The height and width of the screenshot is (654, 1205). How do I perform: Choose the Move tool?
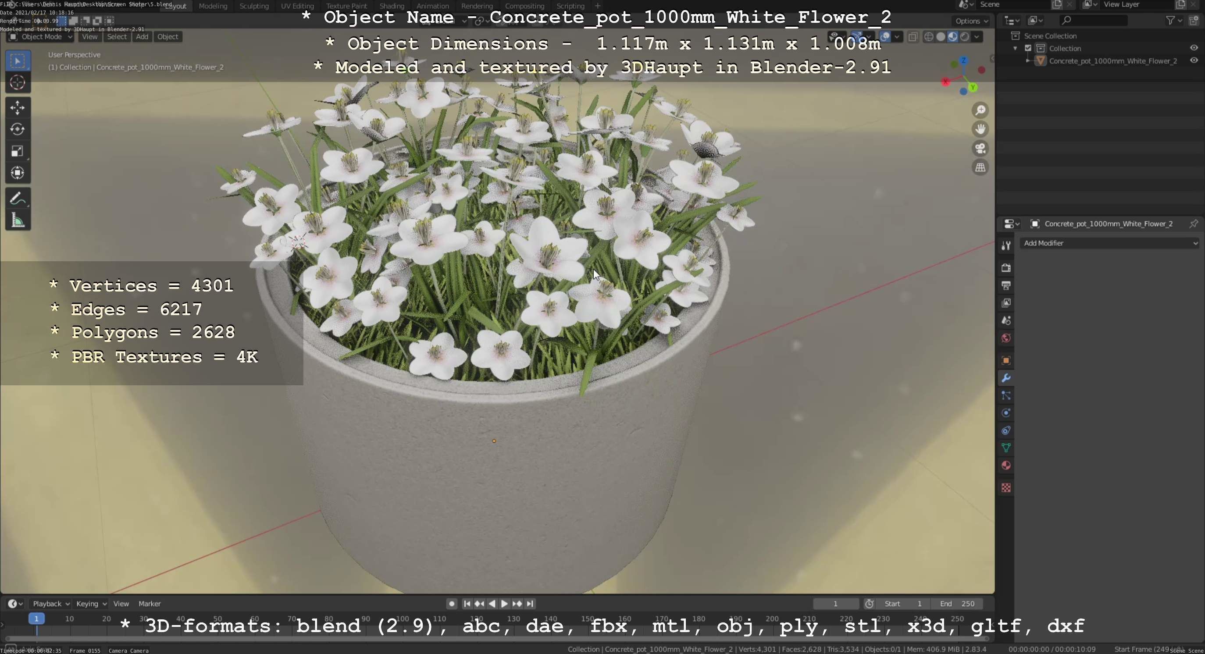(x=18, y=107)
